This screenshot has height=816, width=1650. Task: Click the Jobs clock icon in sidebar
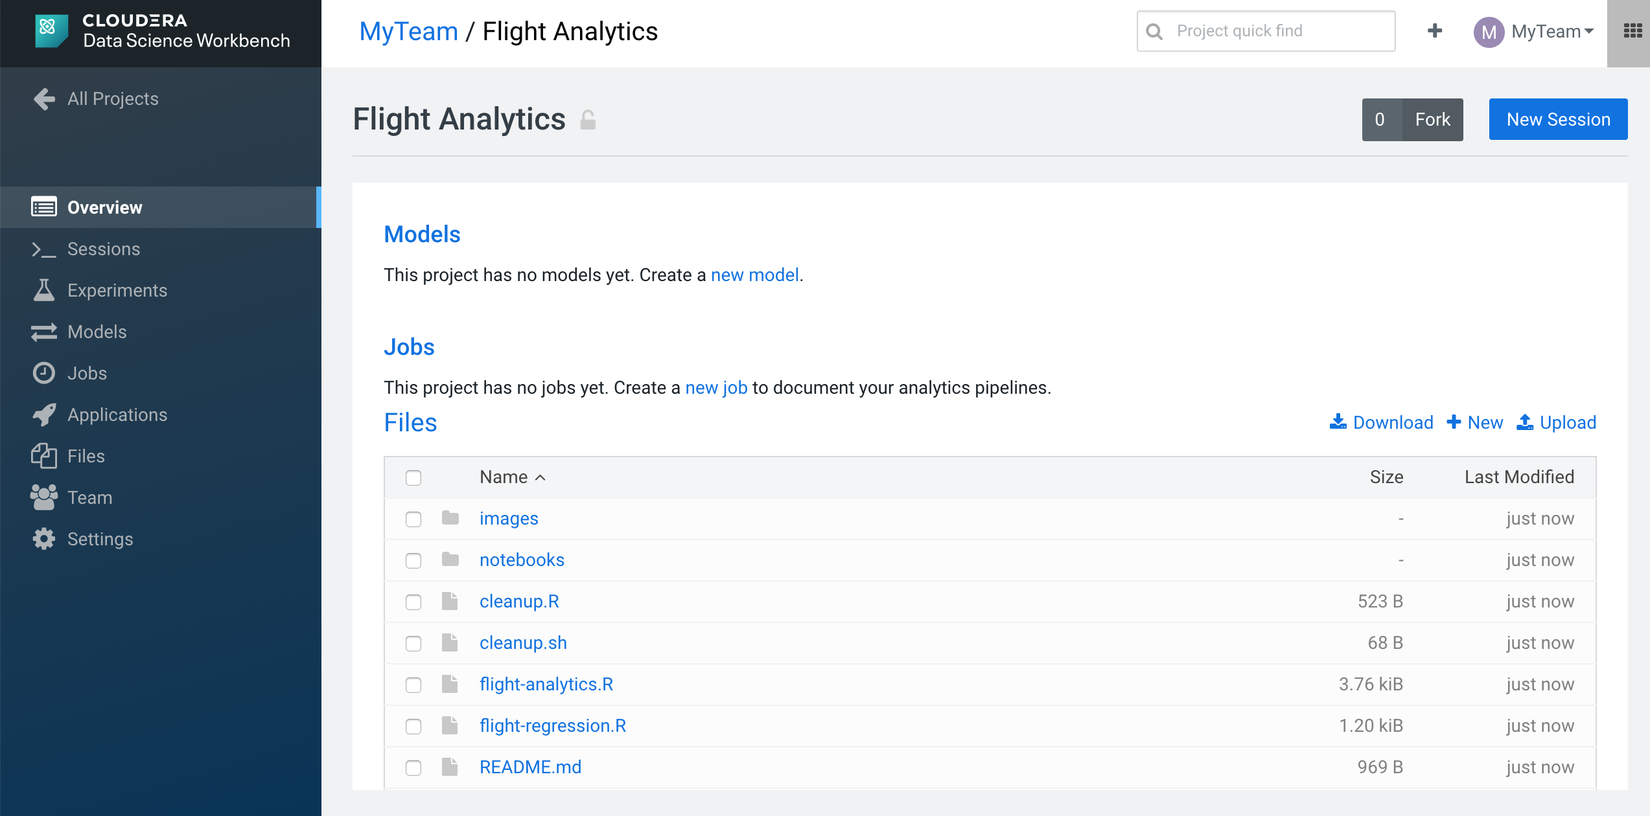pos(44,373)
